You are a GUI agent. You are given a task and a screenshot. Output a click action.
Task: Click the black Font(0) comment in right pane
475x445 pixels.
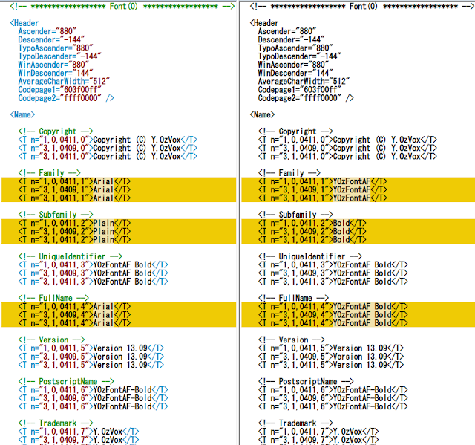(362, 7)
